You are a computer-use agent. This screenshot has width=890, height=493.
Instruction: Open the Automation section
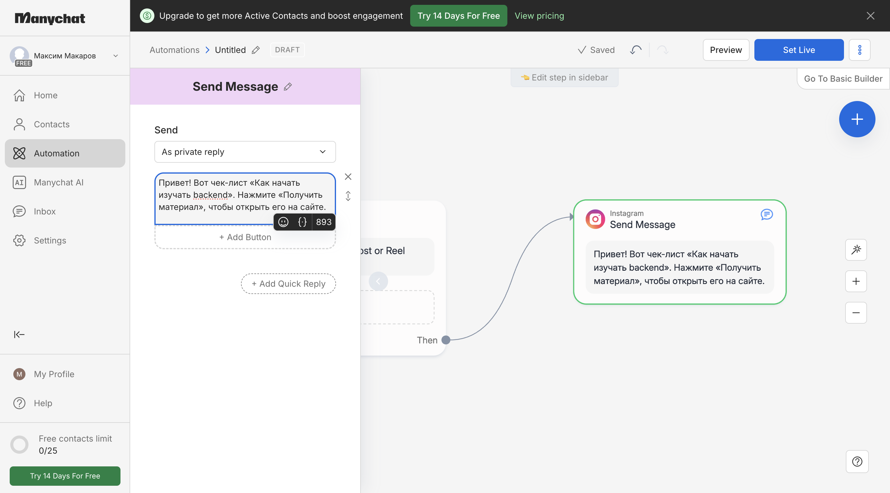click(x=65, y=153)
